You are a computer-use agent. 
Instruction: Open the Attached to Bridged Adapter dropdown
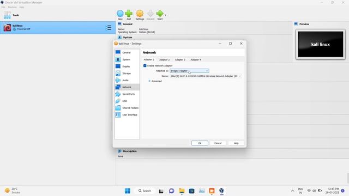click(x=189, y=71)
